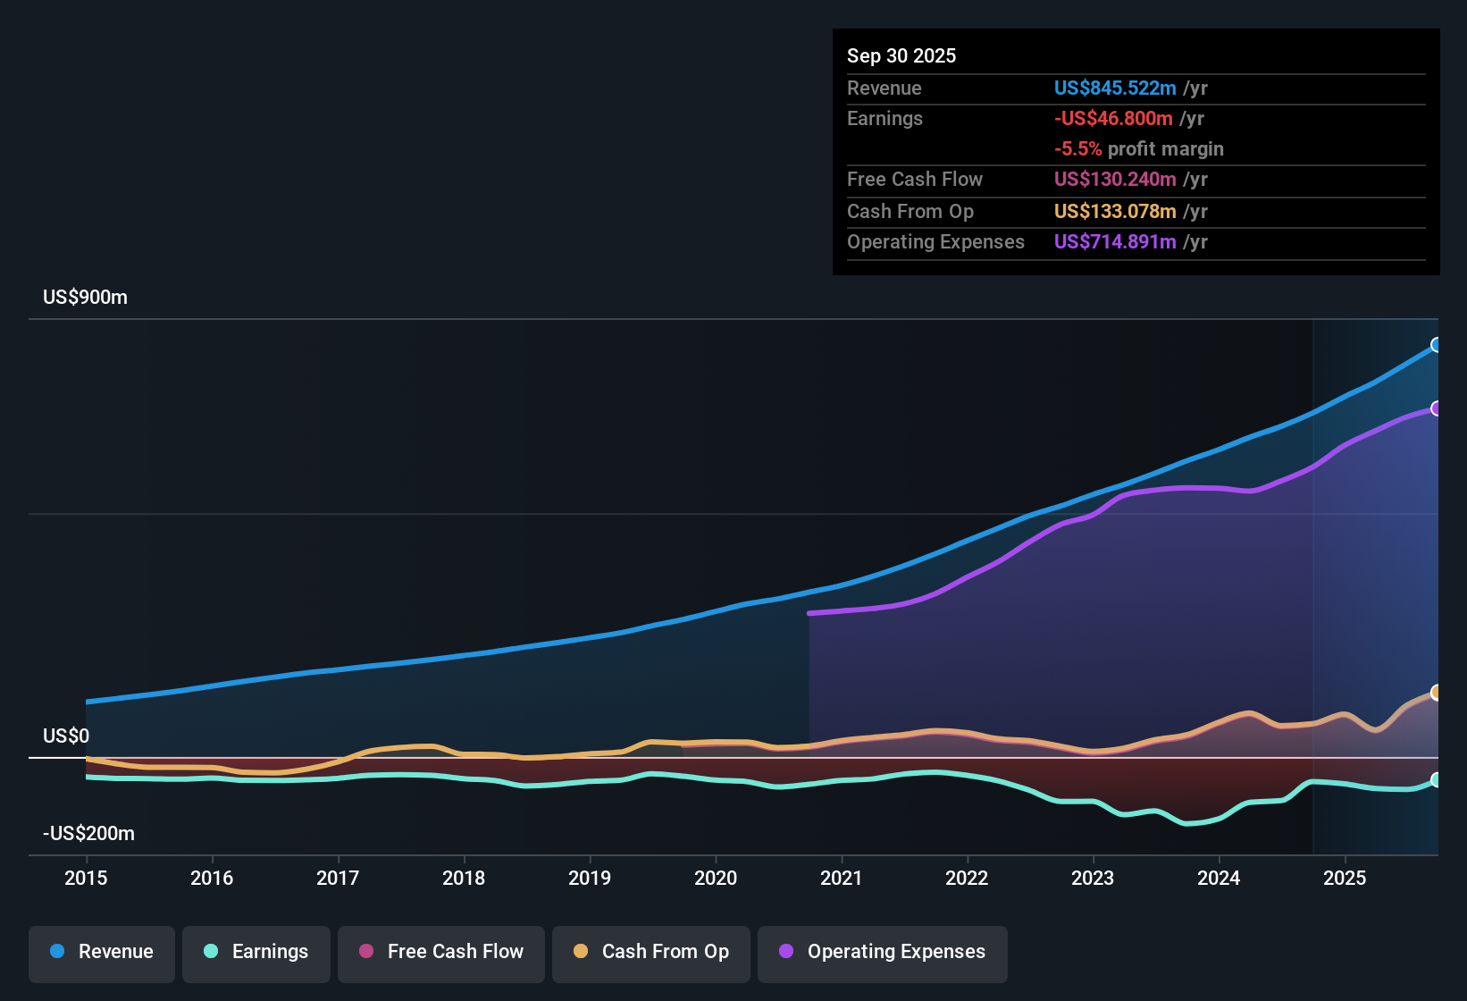1467x1001 pixels.
Task: Expand the Earnings row in the tooltip
Action: [884, 118]
